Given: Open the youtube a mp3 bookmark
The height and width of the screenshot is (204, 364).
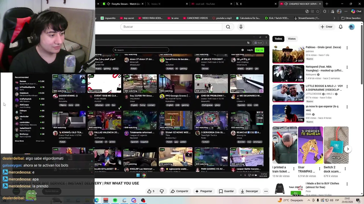Looking at the screenshot, I should point(222,18).
